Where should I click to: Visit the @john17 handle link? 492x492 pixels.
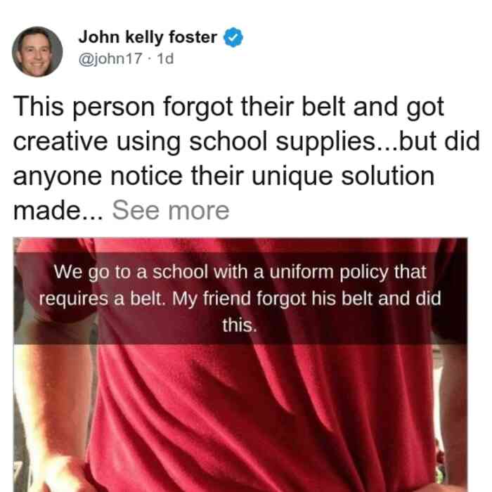pos(110,58)
